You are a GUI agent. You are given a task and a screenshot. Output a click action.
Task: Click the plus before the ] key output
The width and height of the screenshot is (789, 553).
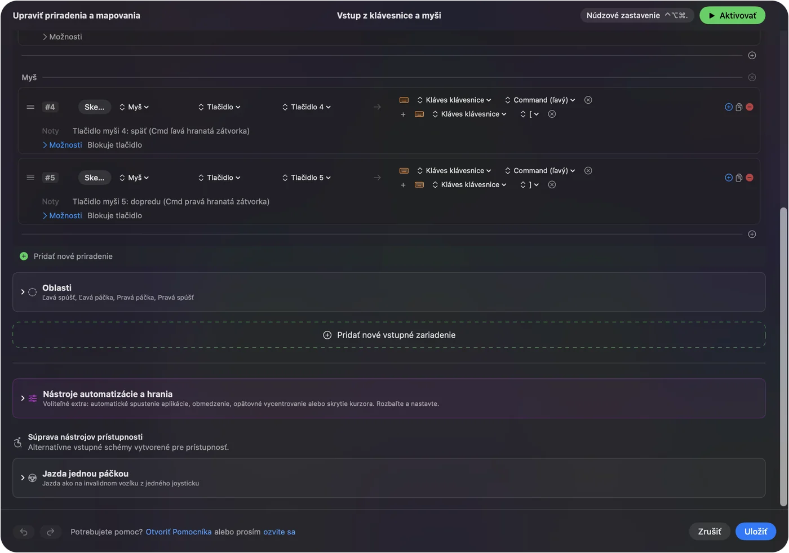click(403, 185)
